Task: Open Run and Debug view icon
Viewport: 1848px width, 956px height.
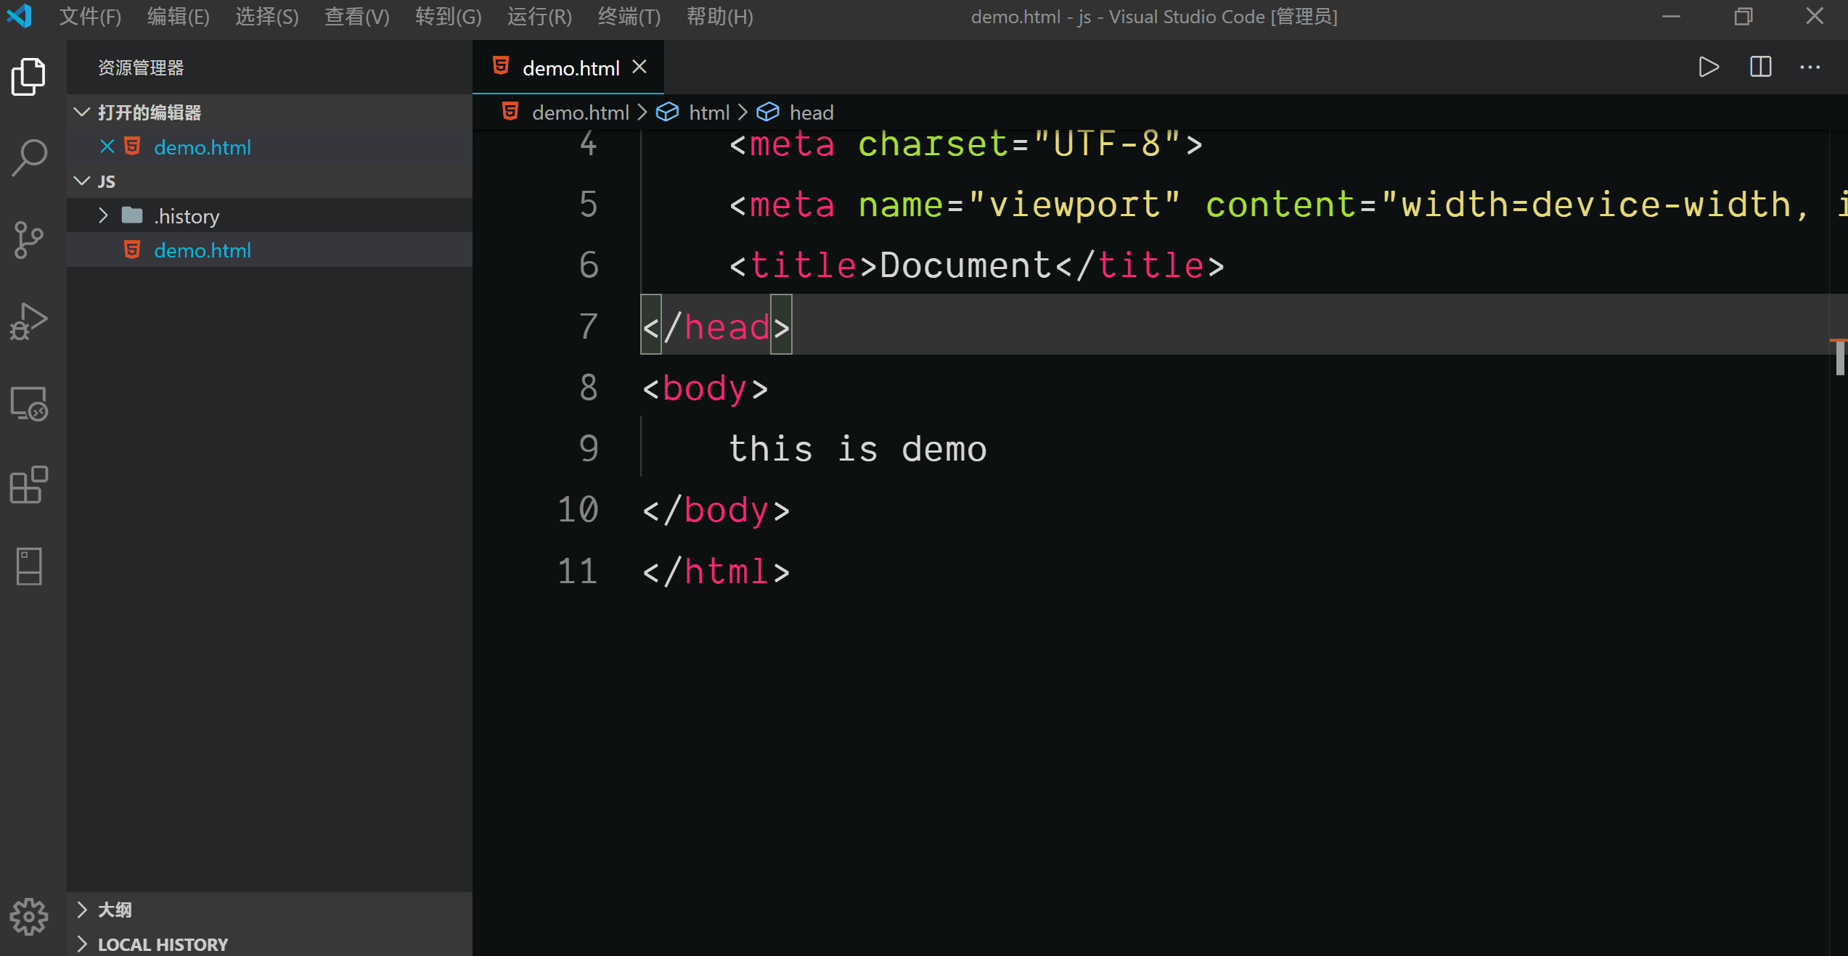Action: pos(29,321)
